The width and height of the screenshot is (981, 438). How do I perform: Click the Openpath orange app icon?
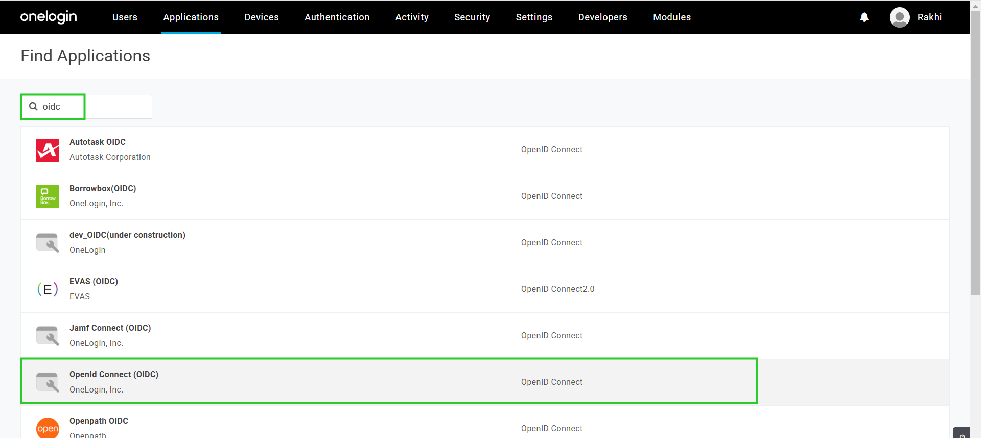tap(48, 428)
